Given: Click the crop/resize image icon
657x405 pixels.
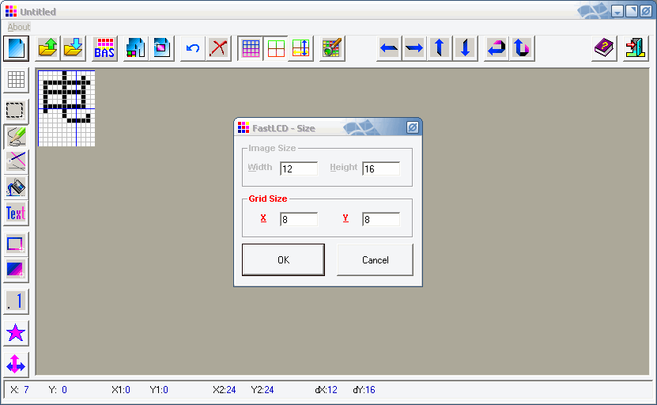Looking at the screenshot, I should pyautogui.click(x=162, y=48).
